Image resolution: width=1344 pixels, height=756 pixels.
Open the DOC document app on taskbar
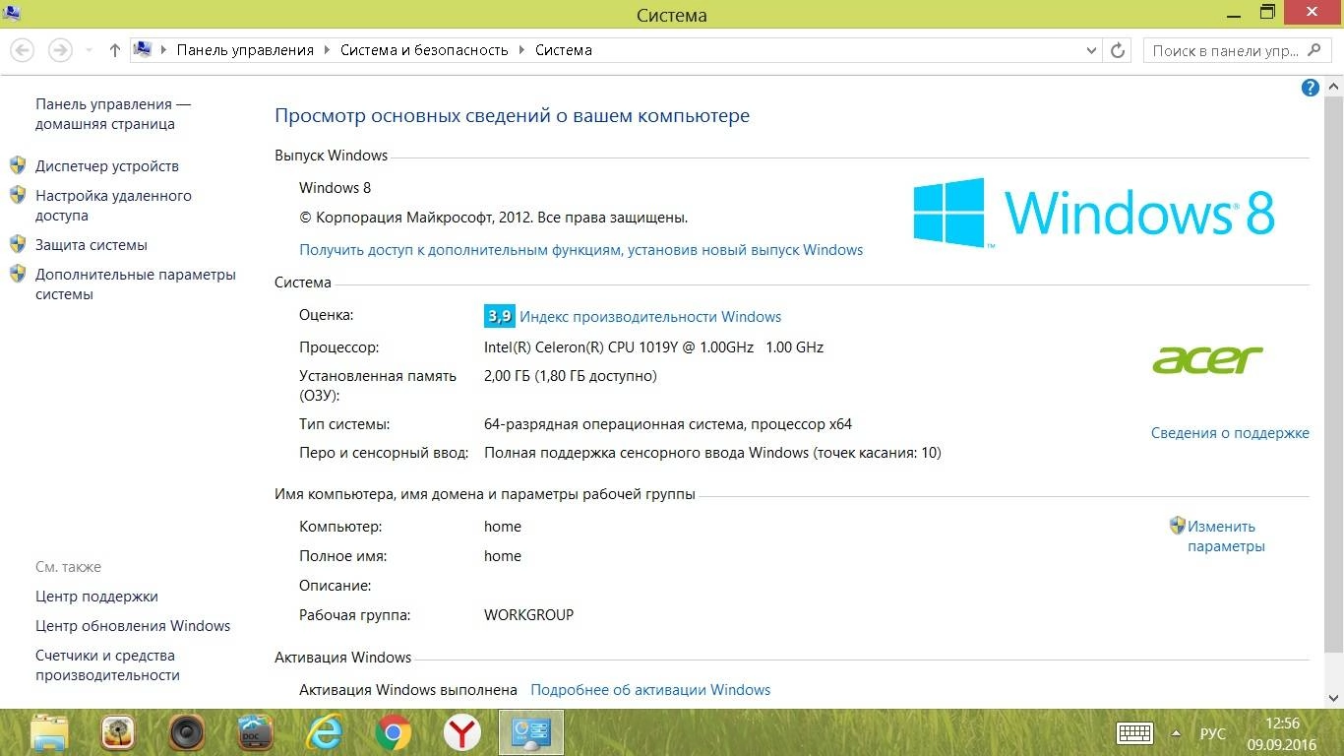(x=256, y=732)
